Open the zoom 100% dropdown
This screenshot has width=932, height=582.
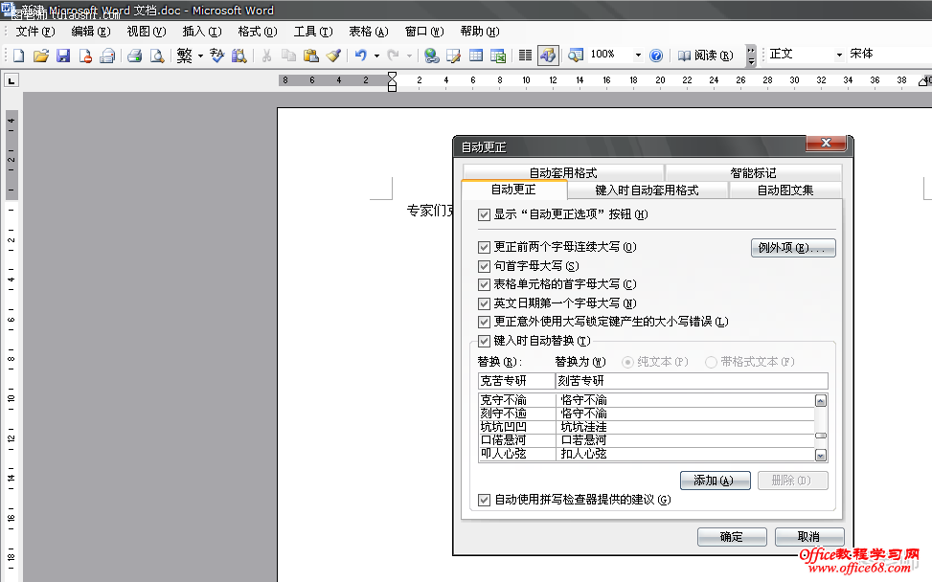[x=638, y=56]
